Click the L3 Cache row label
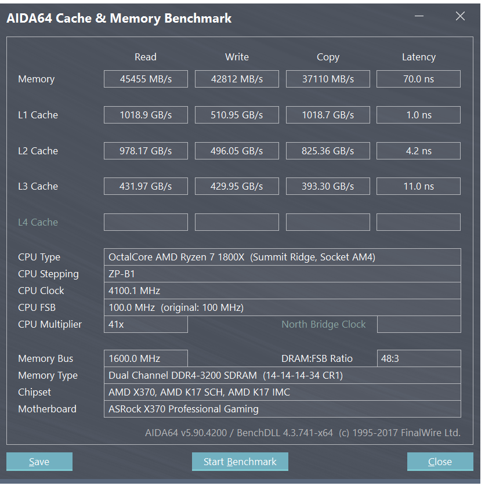This screenshot has height=486, width=485. click(38, 186)
